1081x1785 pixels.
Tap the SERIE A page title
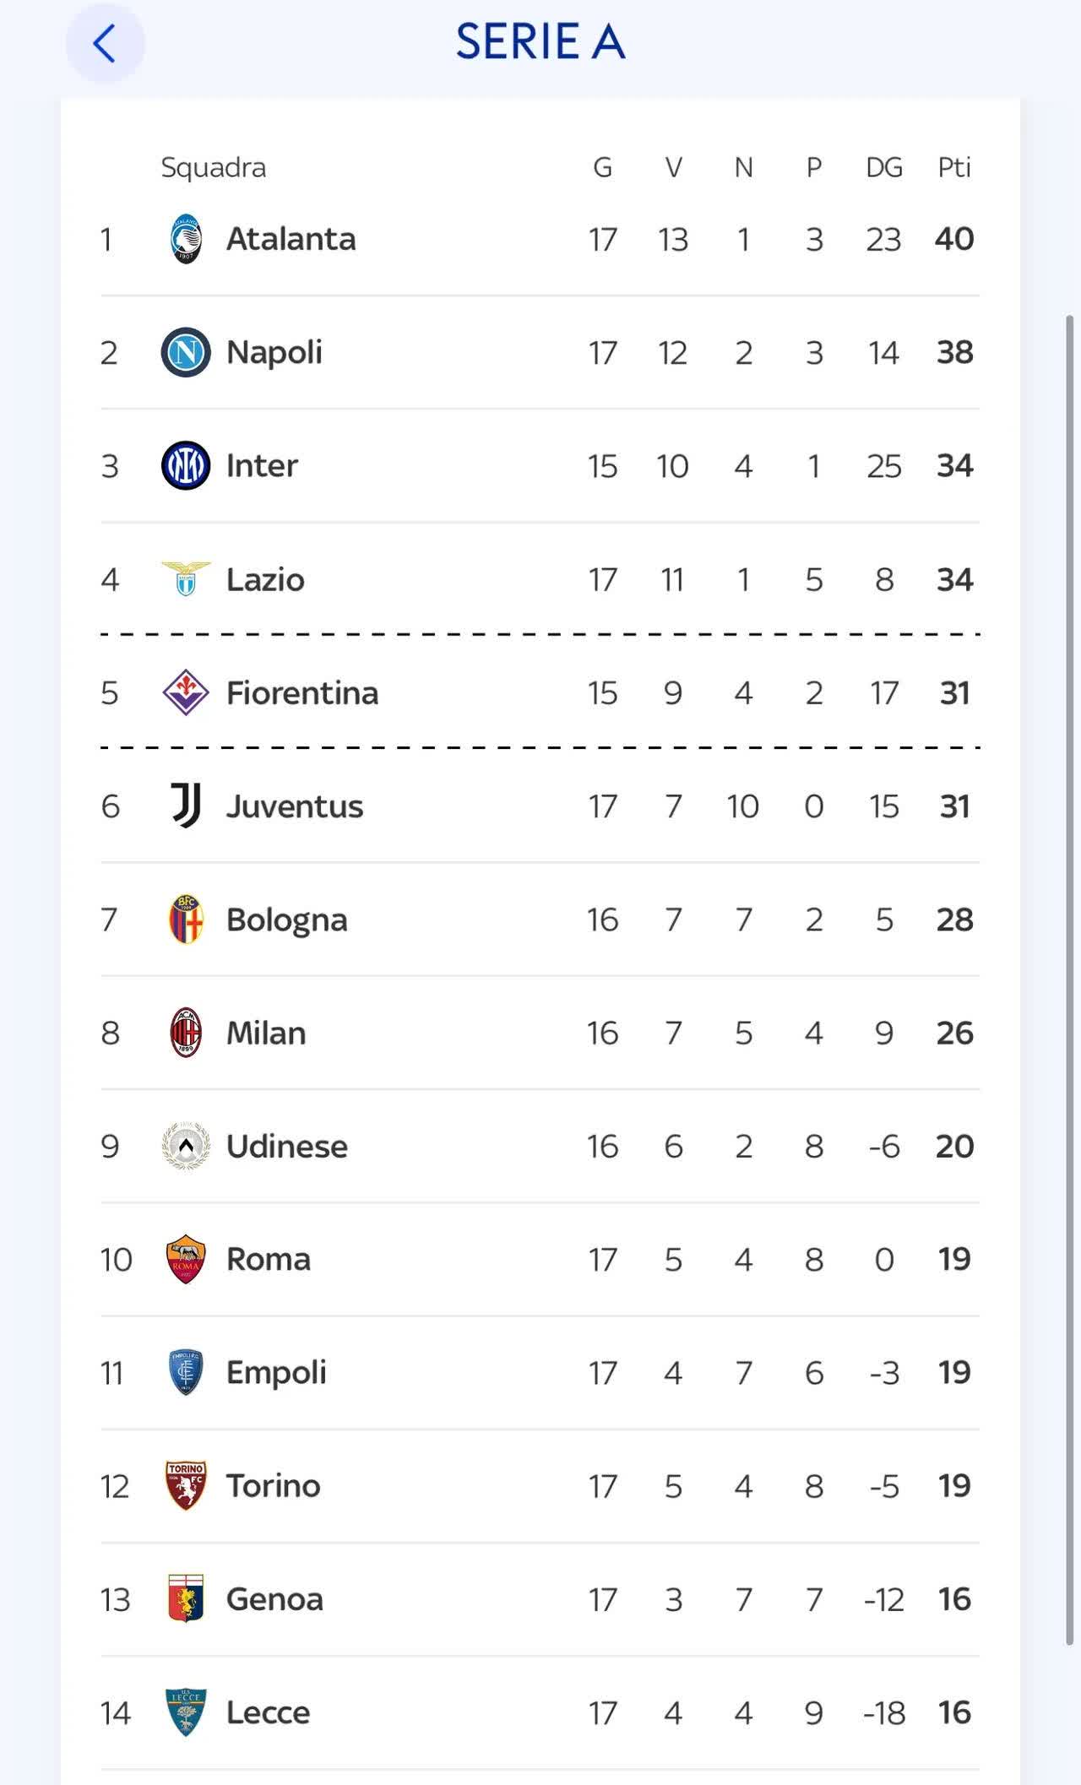(540, 42)
